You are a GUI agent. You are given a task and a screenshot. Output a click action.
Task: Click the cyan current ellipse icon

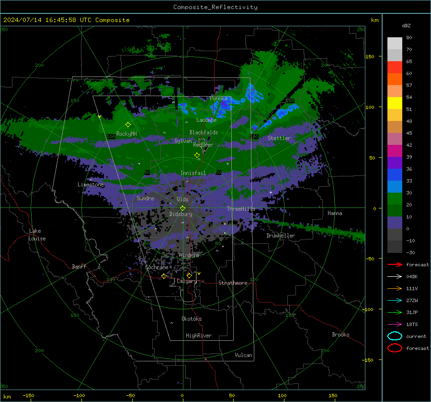(x=395, y=336)
